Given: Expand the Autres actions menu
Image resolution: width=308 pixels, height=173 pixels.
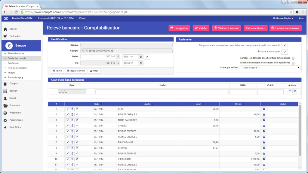Looking at the screenshot, I should [255, 28].
